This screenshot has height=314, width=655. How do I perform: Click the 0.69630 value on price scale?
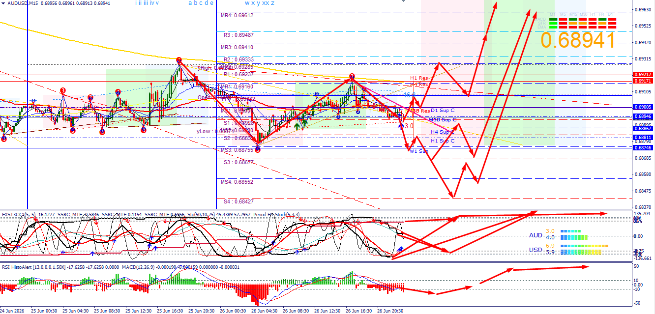644,10
